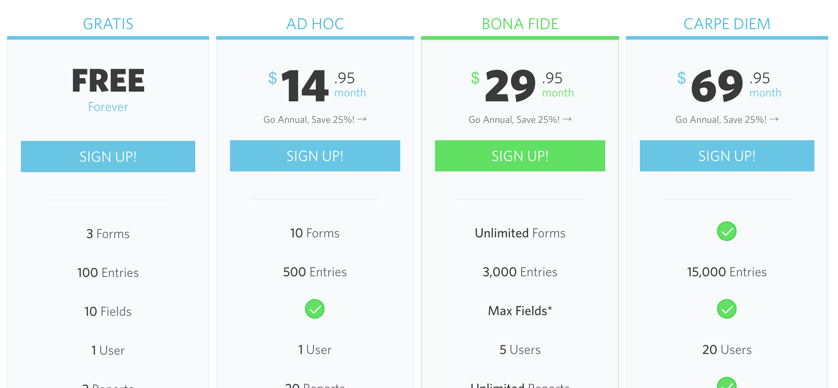838x388 pixels.
Task: Select the AD HOC plan heading
Action: [315, 24]
